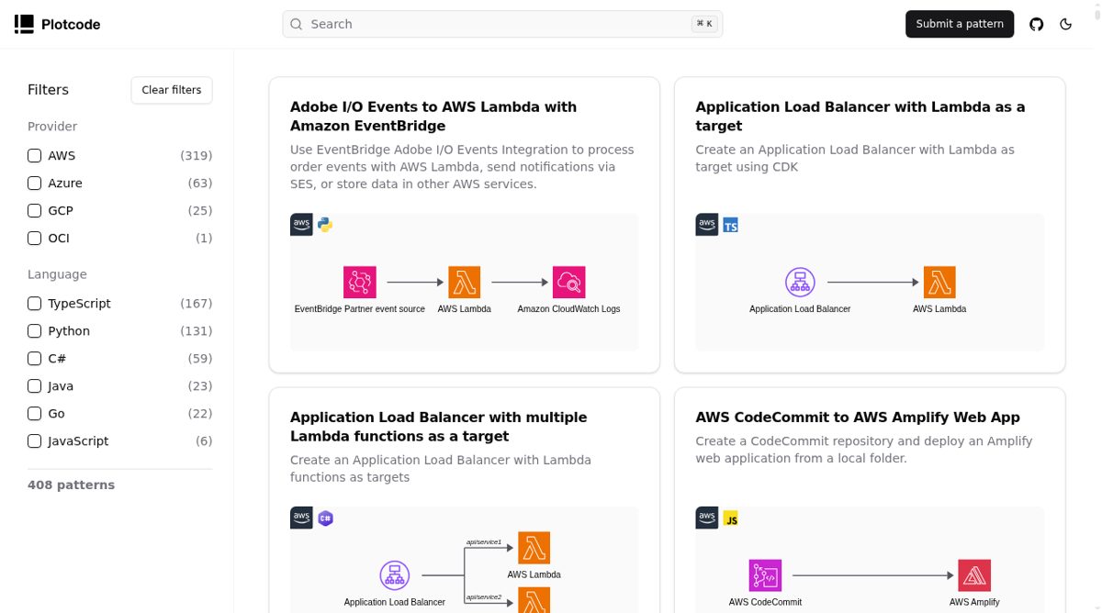Click TypeScript badge on Lambda as a target card
This screenshot has height=613, width=1102.
[731, 225]
